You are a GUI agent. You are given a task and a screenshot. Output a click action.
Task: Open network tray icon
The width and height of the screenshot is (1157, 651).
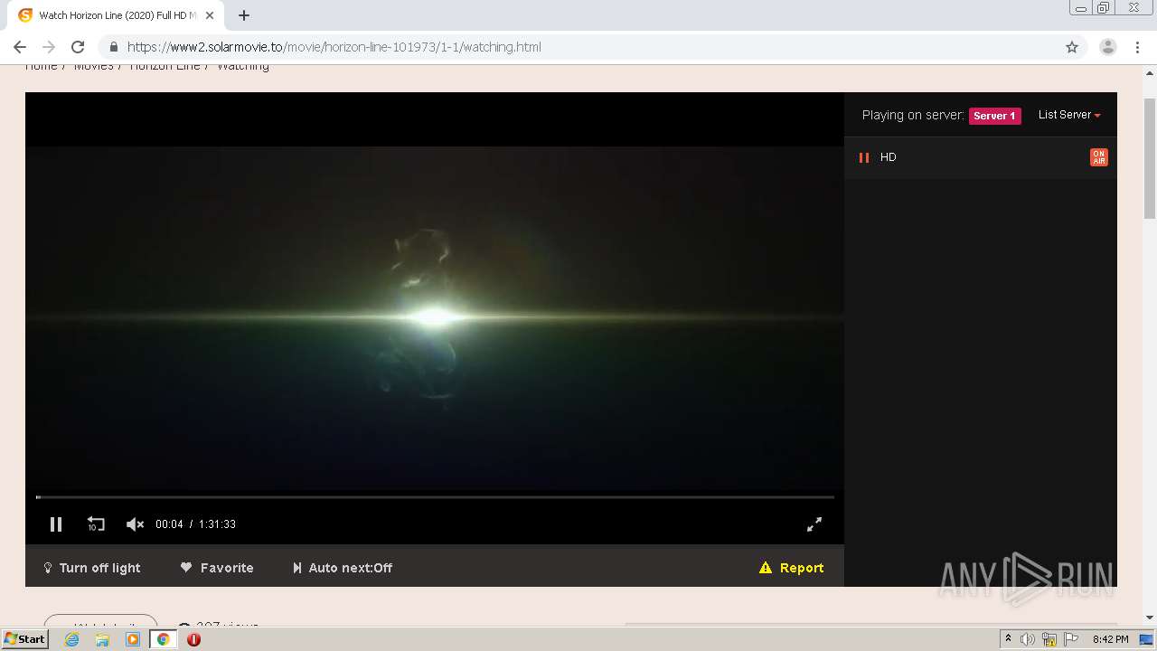pyautogui.click(x=1049, y=639)
